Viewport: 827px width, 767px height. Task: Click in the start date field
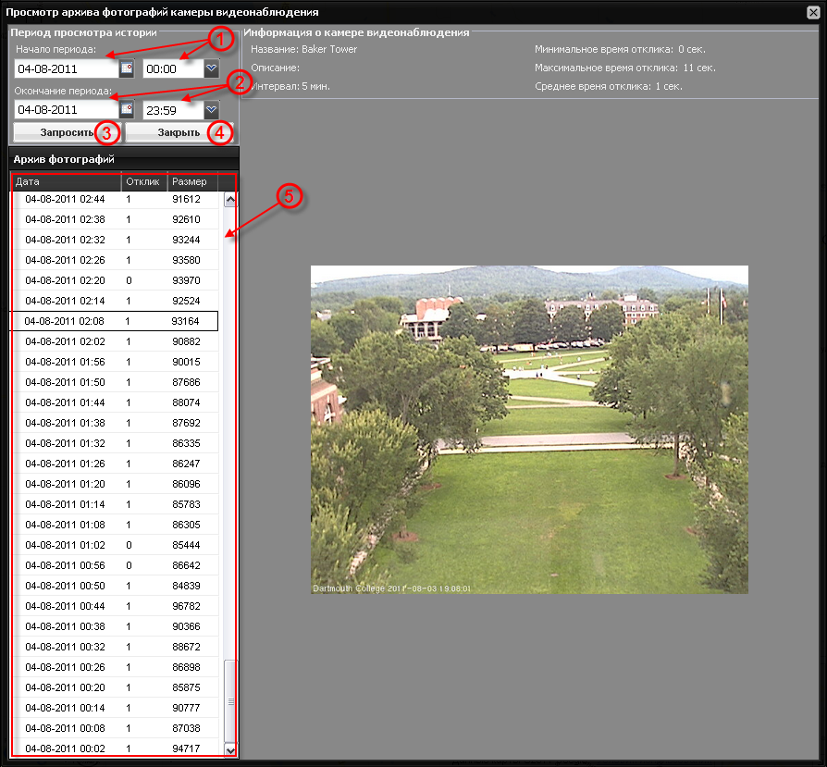66,68
